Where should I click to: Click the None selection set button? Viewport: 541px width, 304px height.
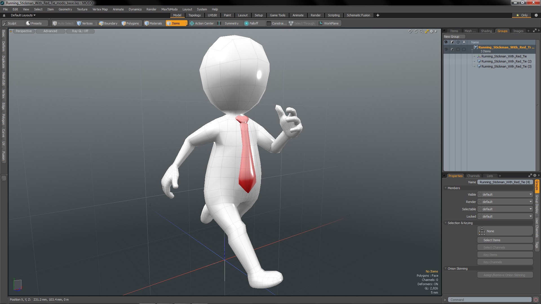tap(505, 231)
